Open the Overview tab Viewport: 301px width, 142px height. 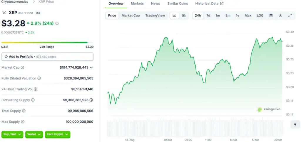coord(116,4)
